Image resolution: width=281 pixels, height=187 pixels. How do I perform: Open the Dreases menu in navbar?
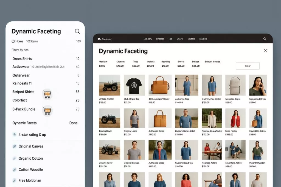[x=160, y=39]
